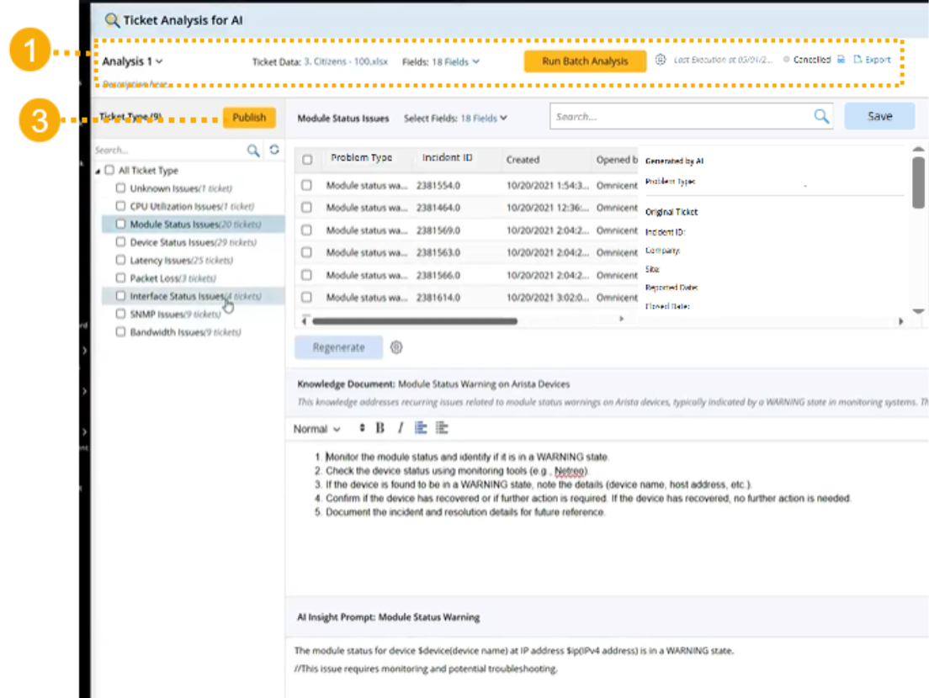Check Packet Loss checkbox

(x=121, y=278)
